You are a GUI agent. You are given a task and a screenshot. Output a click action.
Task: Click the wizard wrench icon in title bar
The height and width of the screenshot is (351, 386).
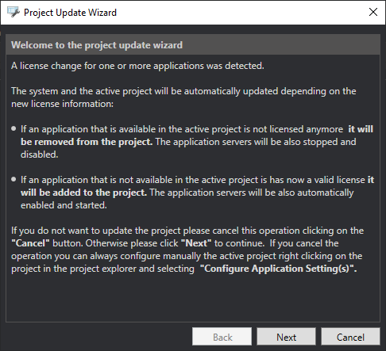pos(13,12)
